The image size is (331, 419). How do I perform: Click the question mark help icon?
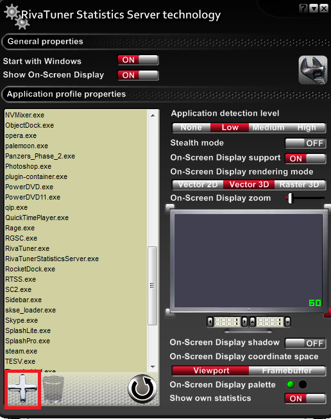[x=303, y=8]
